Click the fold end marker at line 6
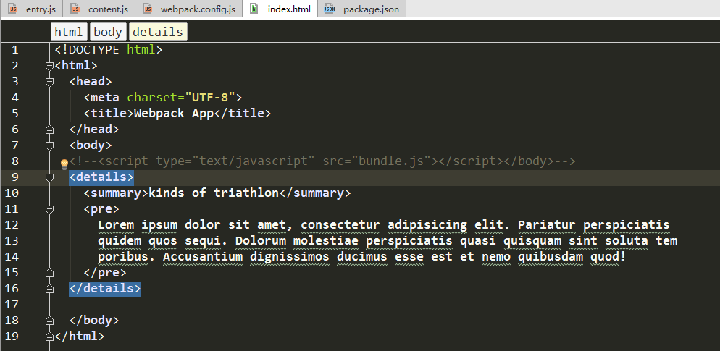 (49, 130)
